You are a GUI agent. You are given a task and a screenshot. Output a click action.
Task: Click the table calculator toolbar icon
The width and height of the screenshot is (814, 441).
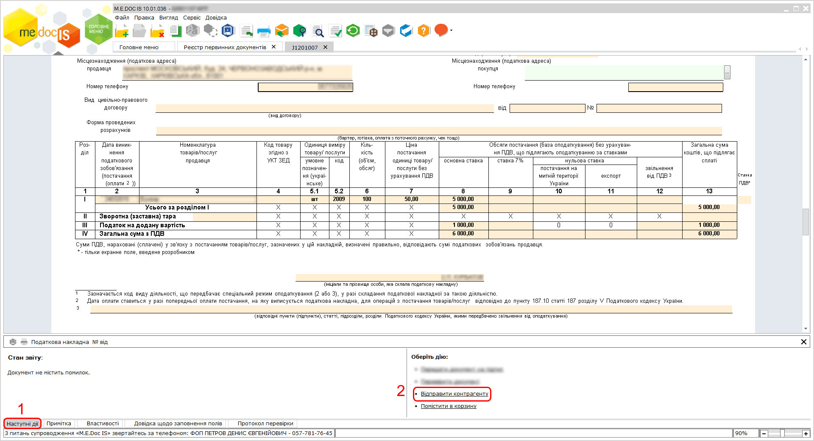click(x=371, y=31)
